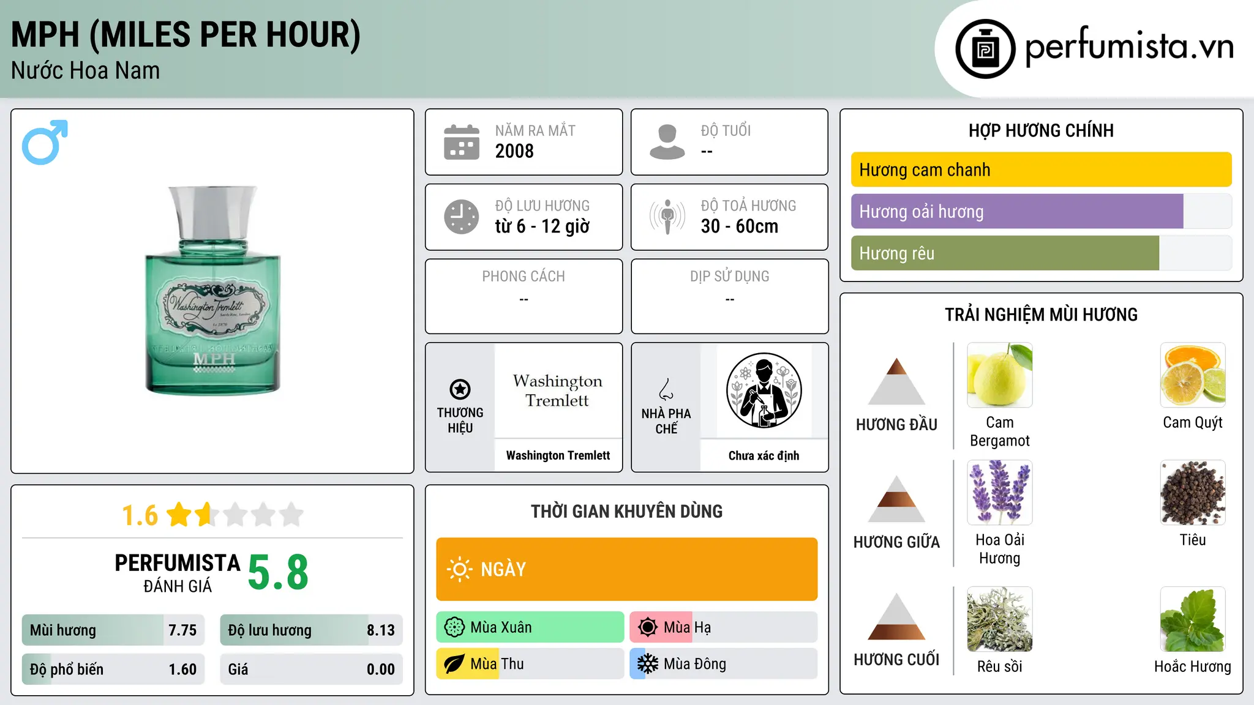Click the Mùa Đông season bar

724,664
